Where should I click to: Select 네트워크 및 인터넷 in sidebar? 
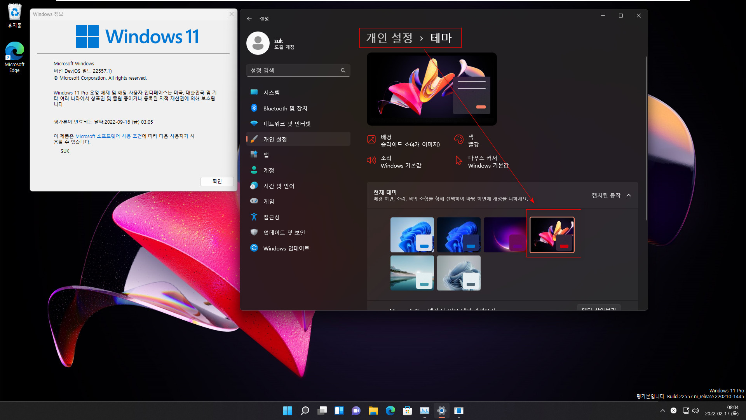click(x=298, y=124)
